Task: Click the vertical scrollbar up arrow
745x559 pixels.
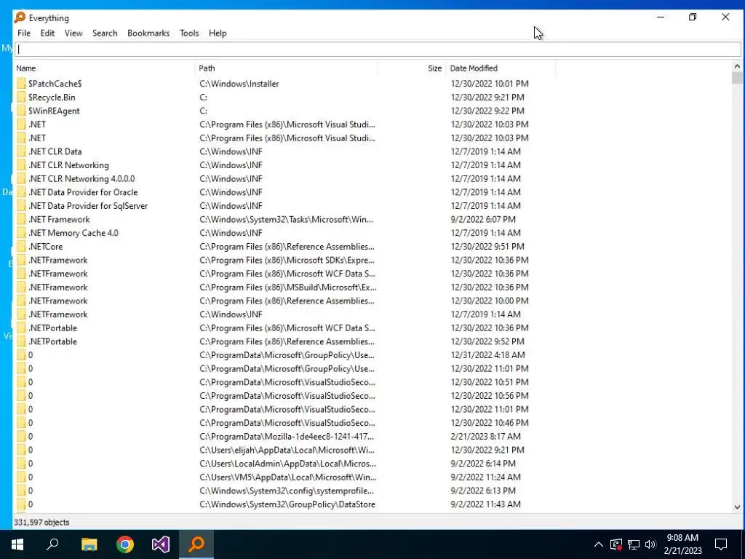Action: click(737, 66)
